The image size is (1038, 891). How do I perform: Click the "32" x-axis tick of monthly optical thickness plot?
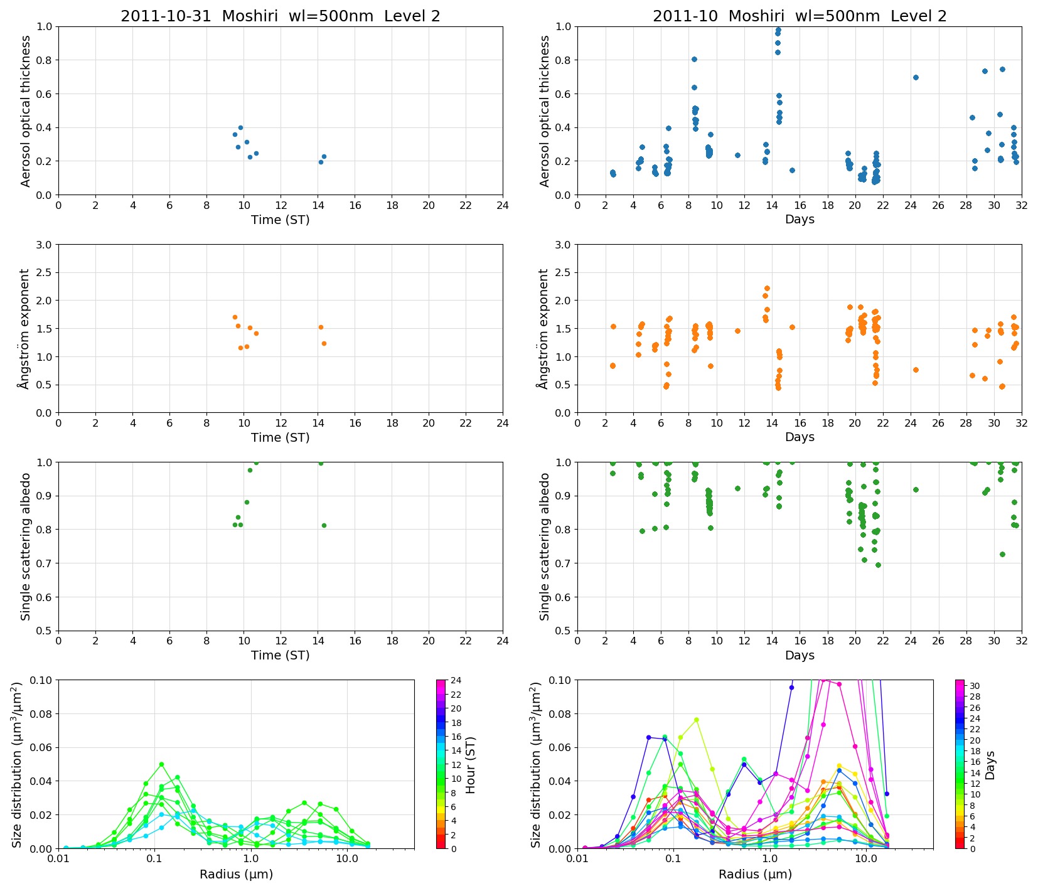pos(1022,205)
